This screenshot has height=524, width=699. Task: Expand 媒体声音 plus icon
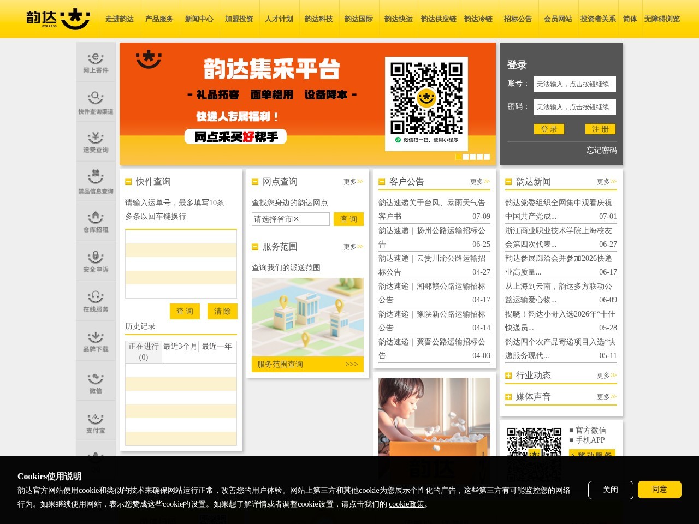click(508, 397)
